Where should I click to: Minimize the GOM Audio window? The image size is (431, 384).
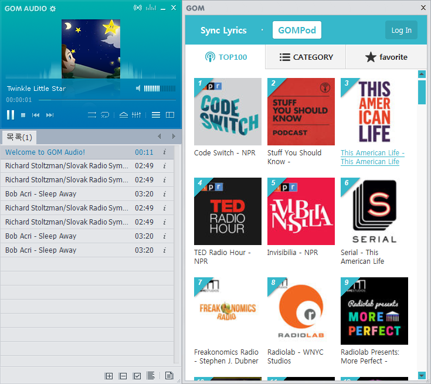[x=163, y=8]
